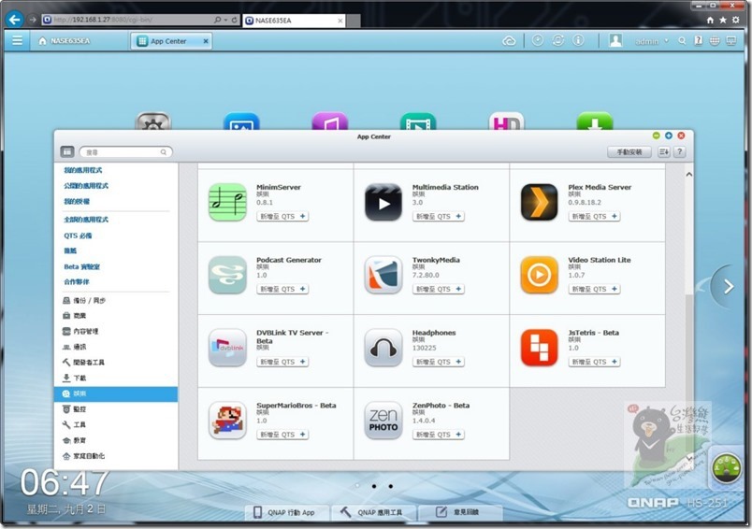The image size is (752, 529).
Task: Open the QTS help question icon
Action: coord(699,41)
